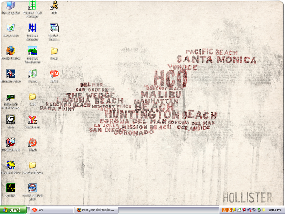The height and width of the screenshot is (214, 285).
Task: Select the Yazak.exe desktop icon
Action: point(32,122)
